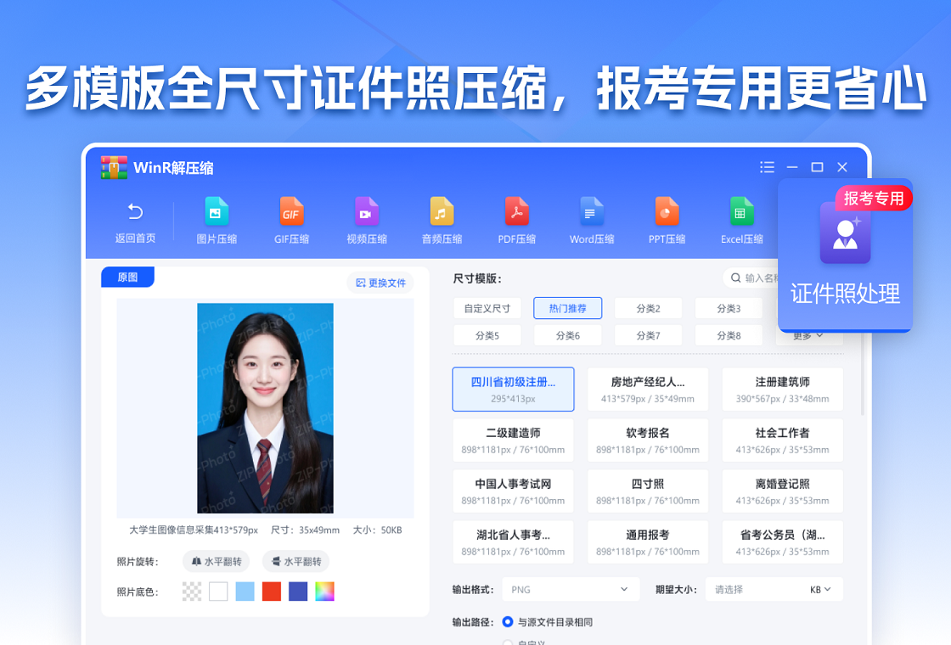Image resolution: width=951 pixels, height=645 pixels.
Task: Open the 证件照处理 ID photo tool
Action: pyautogui.click(x=845, y=255)
